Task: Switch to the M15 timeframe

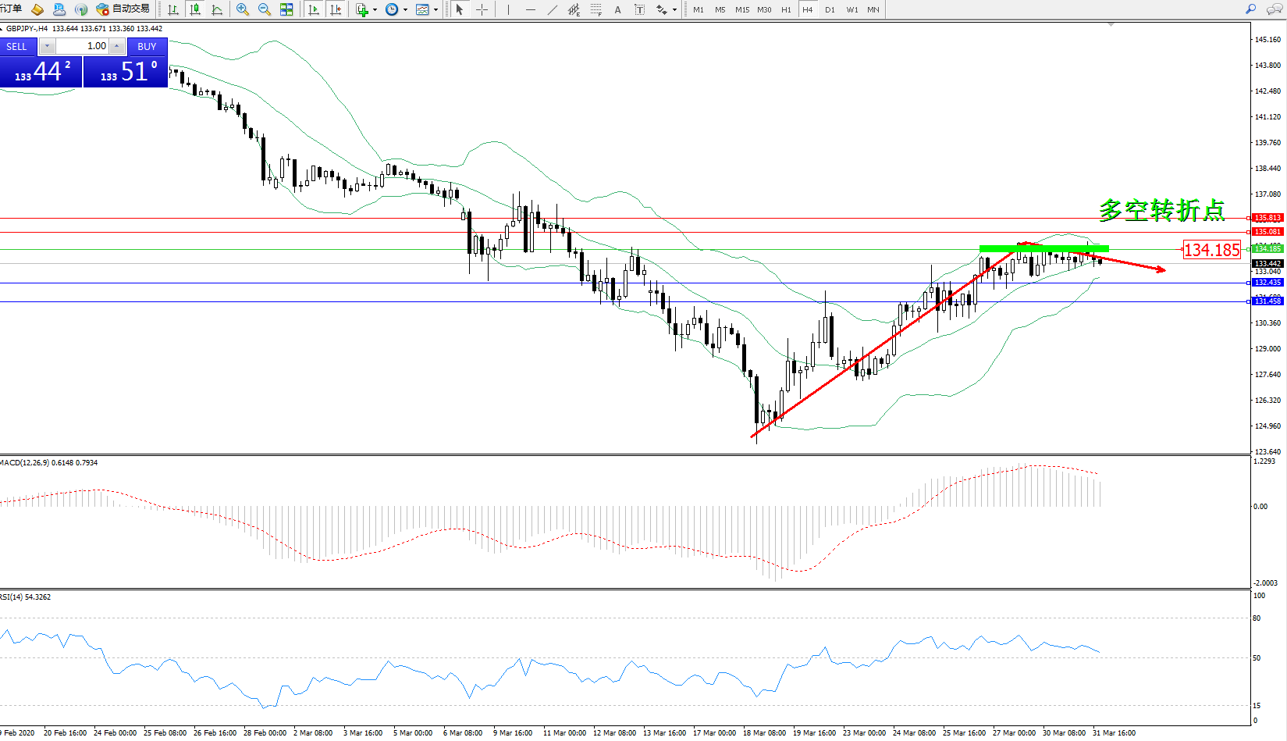Action: [741, 9]
